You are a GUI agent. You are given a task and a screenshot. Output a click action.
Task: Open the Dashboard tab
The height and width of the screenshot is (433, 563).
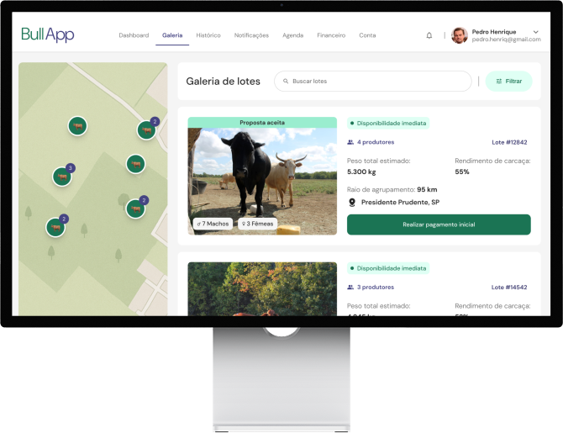click(134, 35)
